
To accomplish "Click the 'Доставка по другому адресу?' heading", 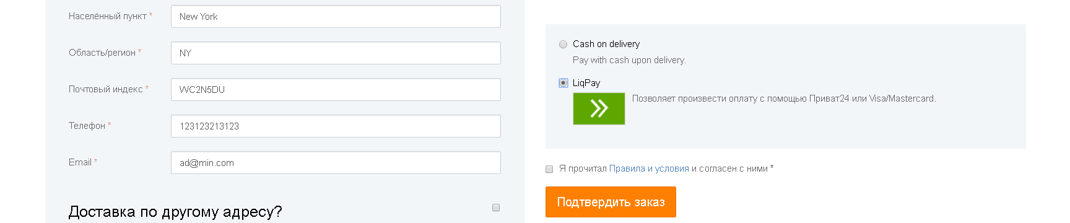I will tap(175, 212).
